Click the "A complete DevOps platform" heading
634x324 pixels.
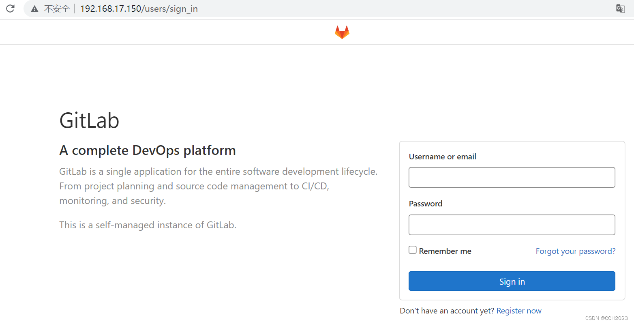pyautogui.click(x=148, y=150)
